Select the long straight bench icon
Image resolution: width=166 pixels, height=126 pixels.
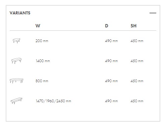point(16,101)
